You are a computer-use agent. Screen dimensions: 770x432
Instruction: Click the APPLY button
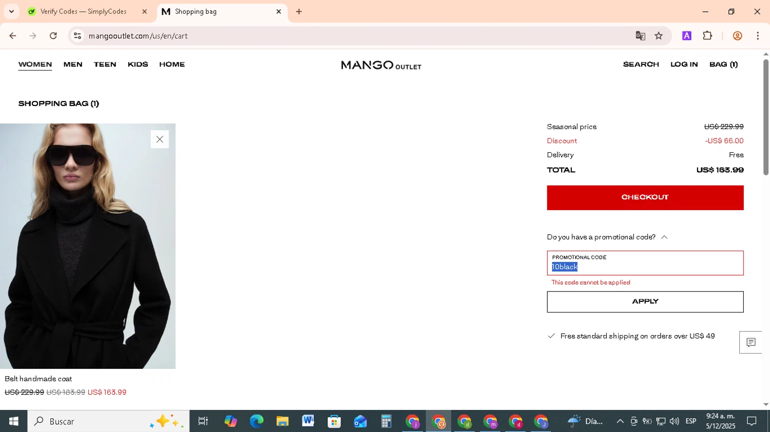(645, 302)
